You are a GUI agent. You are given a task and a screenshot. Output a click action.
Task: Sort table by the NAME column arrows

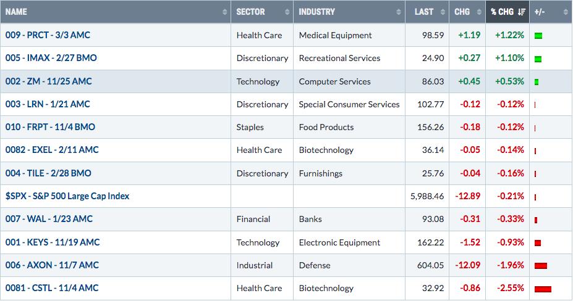225,12
